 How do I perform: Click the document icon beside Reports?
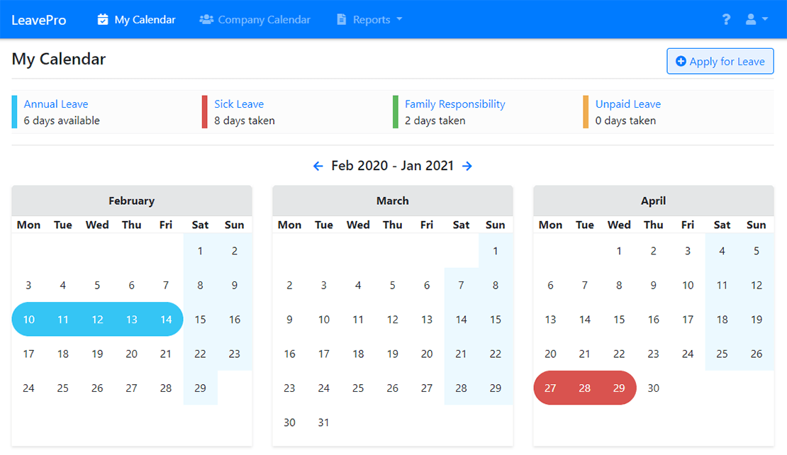(x=341, y=20)
